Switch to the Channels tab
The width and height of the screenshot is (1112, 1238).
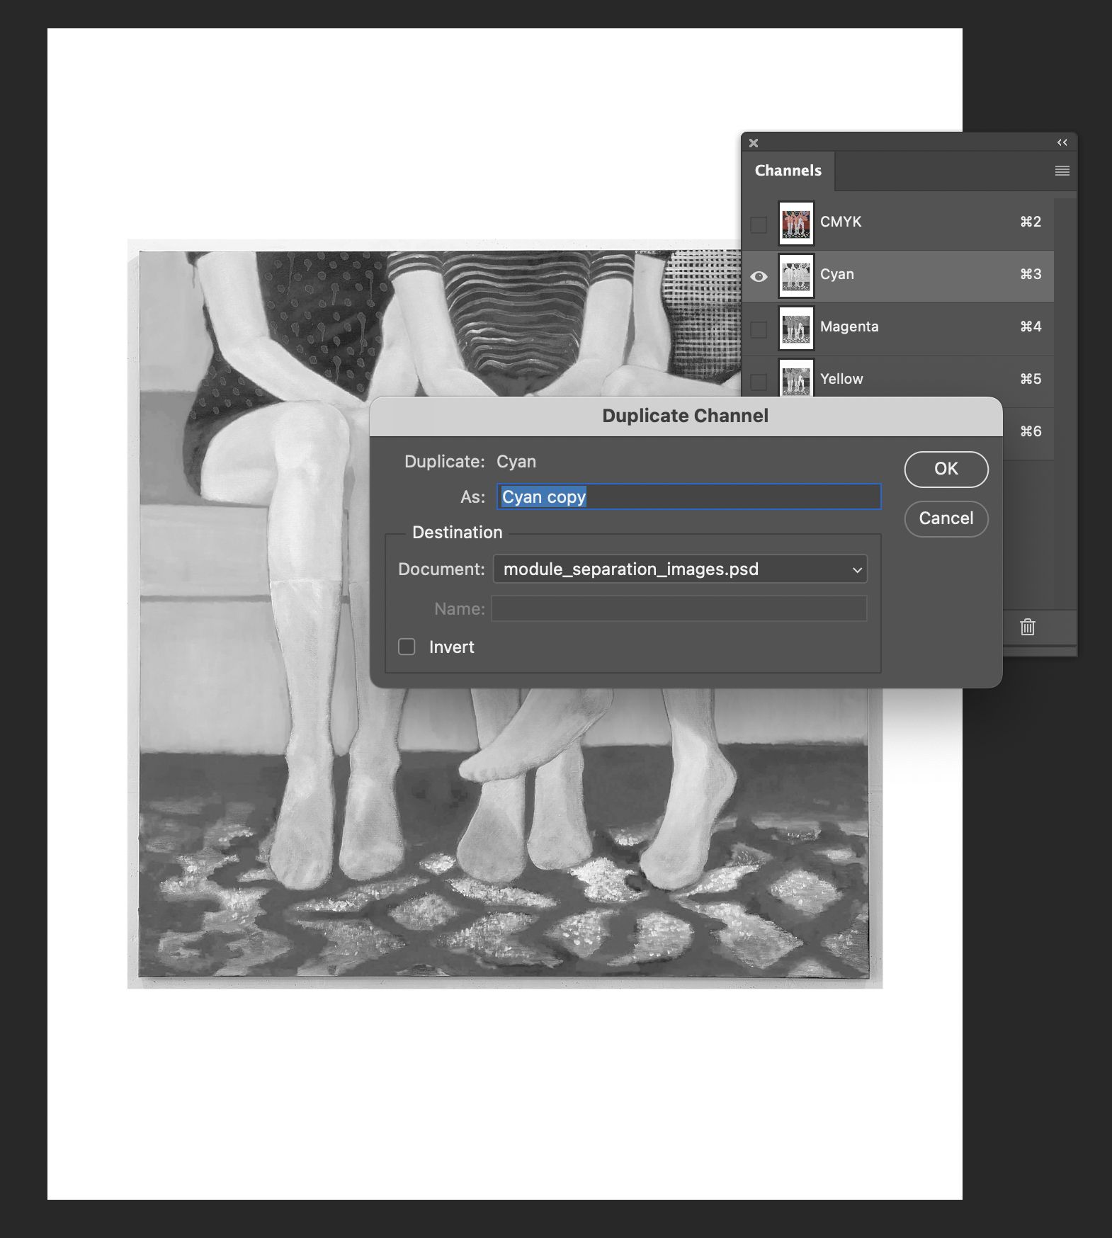(788, 171)
